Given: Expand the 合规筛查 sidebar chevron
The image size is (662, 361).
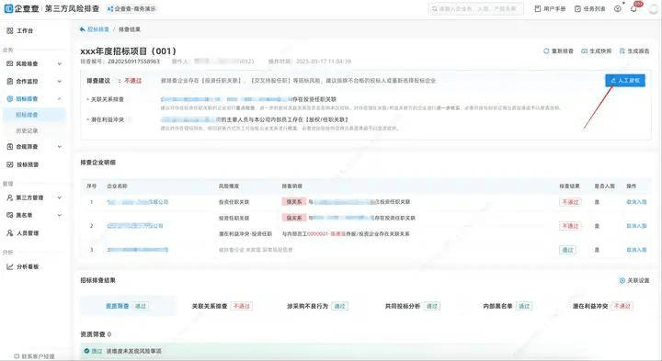Looking at the screenshot, I should 60,147.
